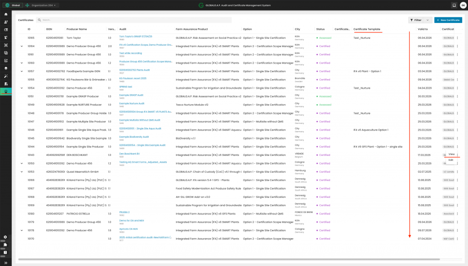This screenshot has height=266, width=468.
Task: Open the three-dot menu for row 10165
Action: point(457,38)
